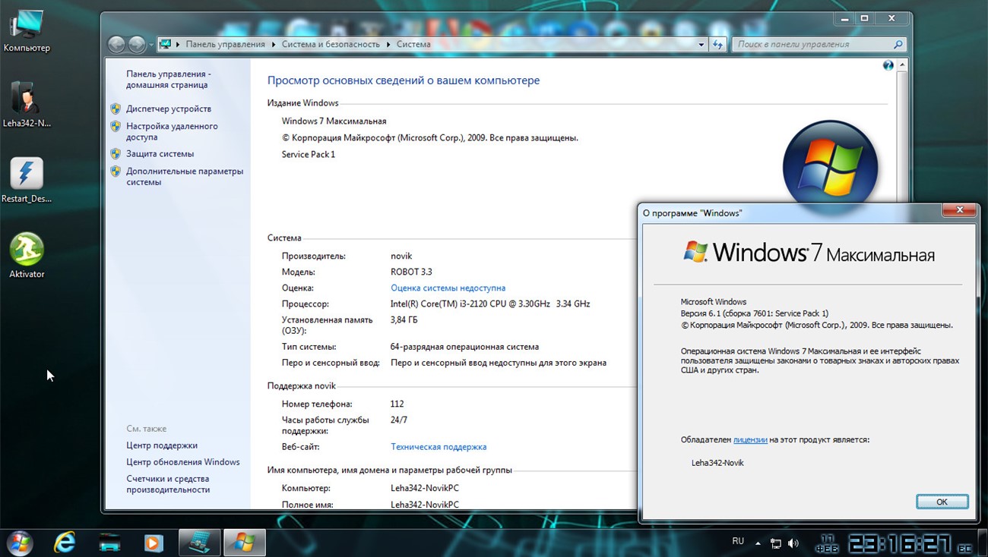Click the RU language indicator
Screen dimensions: 988x557
click(738, 542)
